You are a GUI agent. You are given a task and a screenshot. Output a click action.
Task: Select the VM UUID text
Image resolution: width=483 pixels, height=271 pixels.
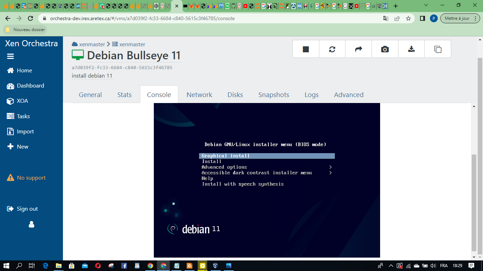[x=122, y=67]
